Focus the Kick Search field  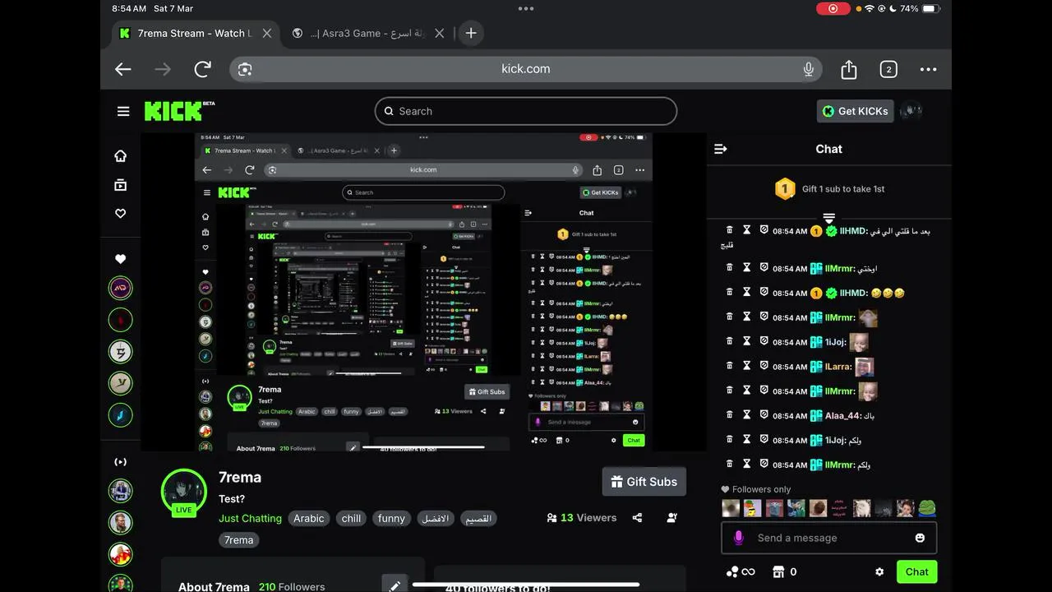(x=526, y=111)
